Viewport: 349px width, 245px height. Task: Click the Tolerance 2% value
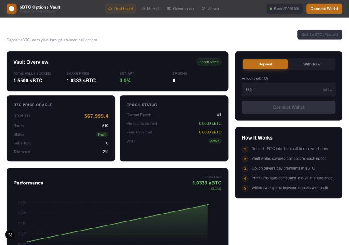point(106,152)
